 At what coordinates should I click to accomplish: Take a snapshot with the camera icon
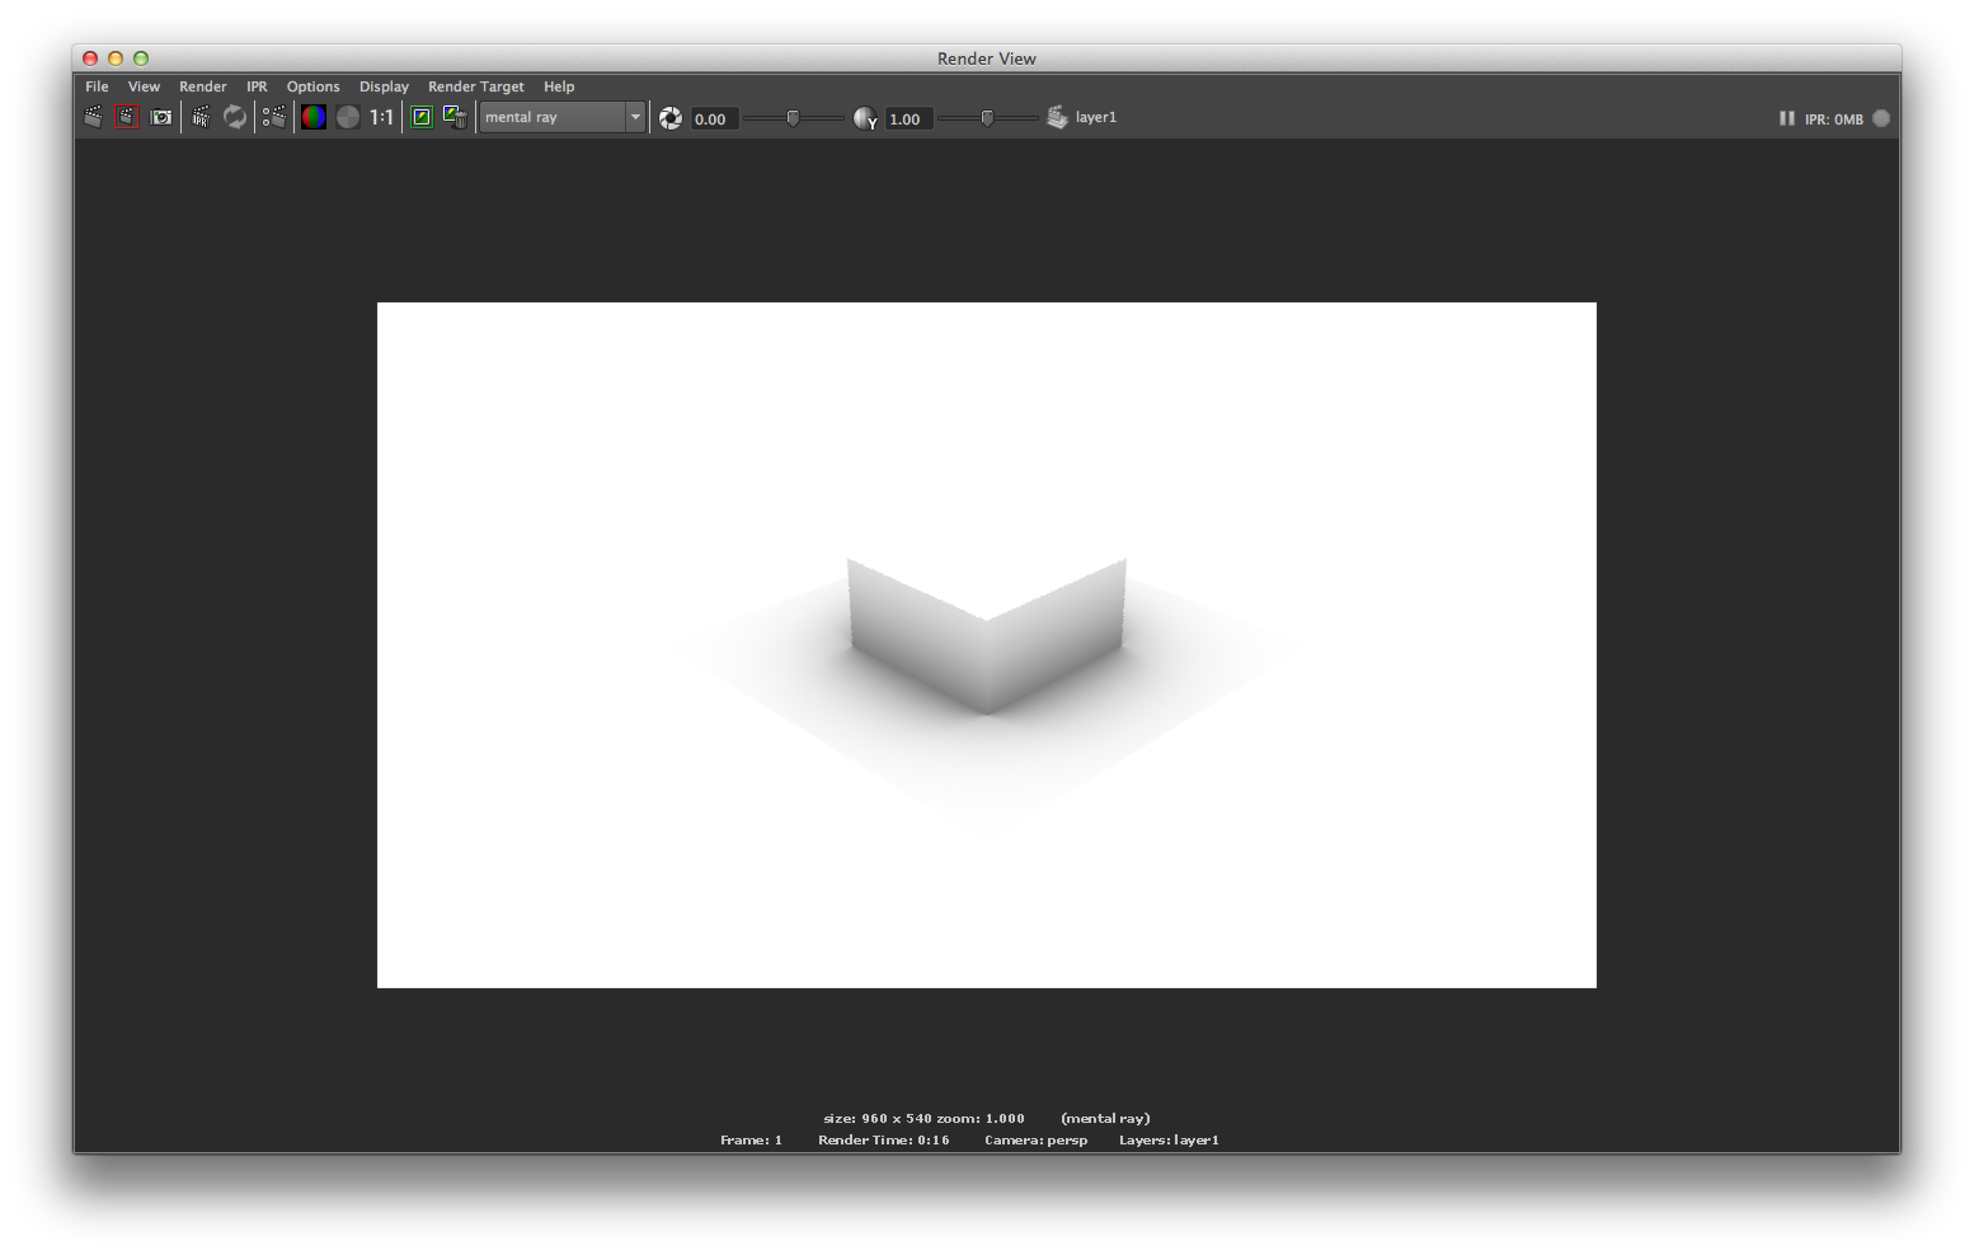(160, 118)
